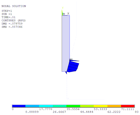This screenshot has width=140, height=115.
Task: Click the X axis label
Action: [68, 14]
